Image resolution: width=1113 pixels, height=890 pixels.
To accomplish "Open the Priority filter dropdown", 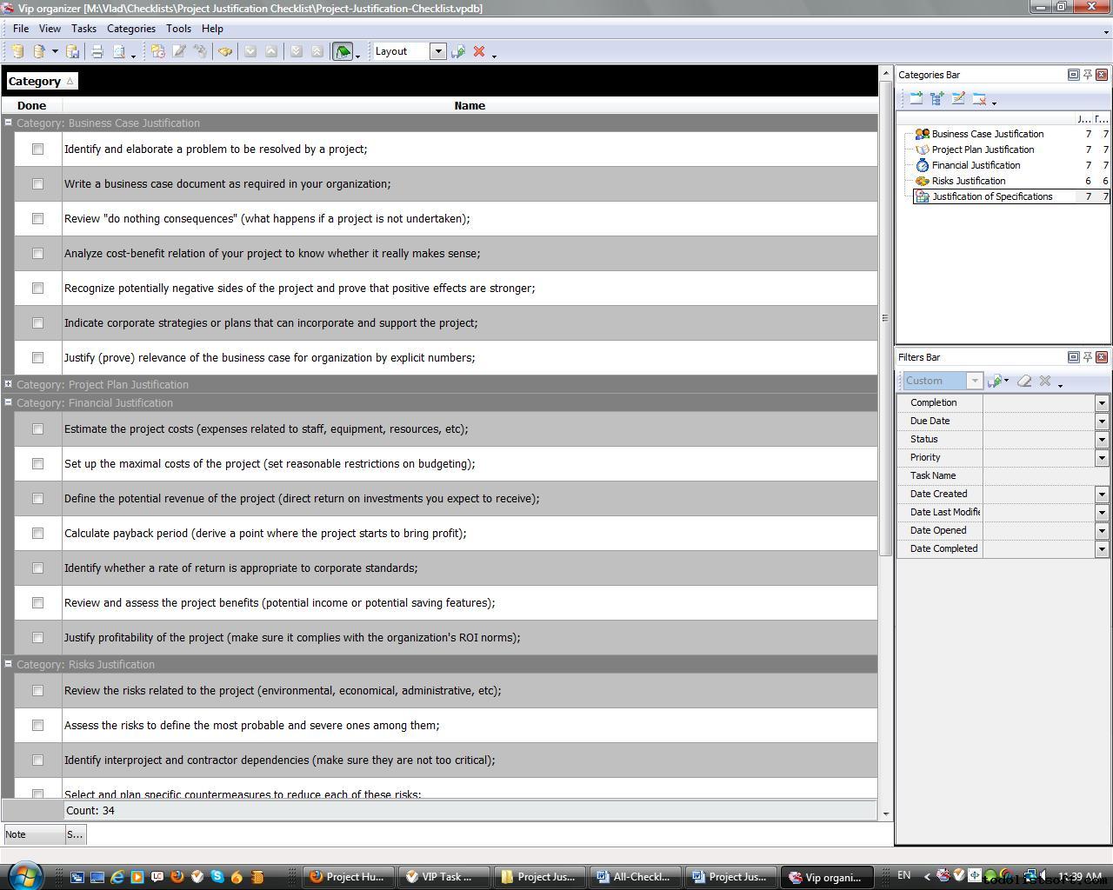I will 1101,458.
